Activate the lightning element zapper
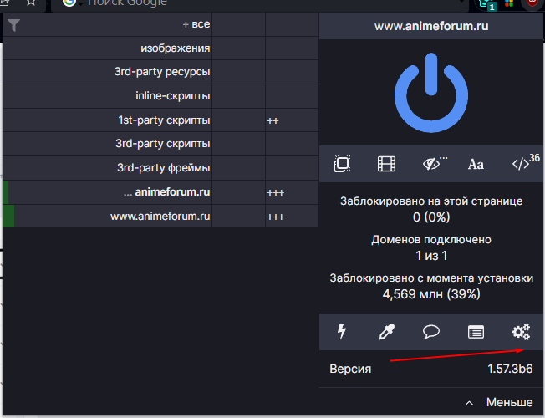545x418 pixels. click(341, 332)
